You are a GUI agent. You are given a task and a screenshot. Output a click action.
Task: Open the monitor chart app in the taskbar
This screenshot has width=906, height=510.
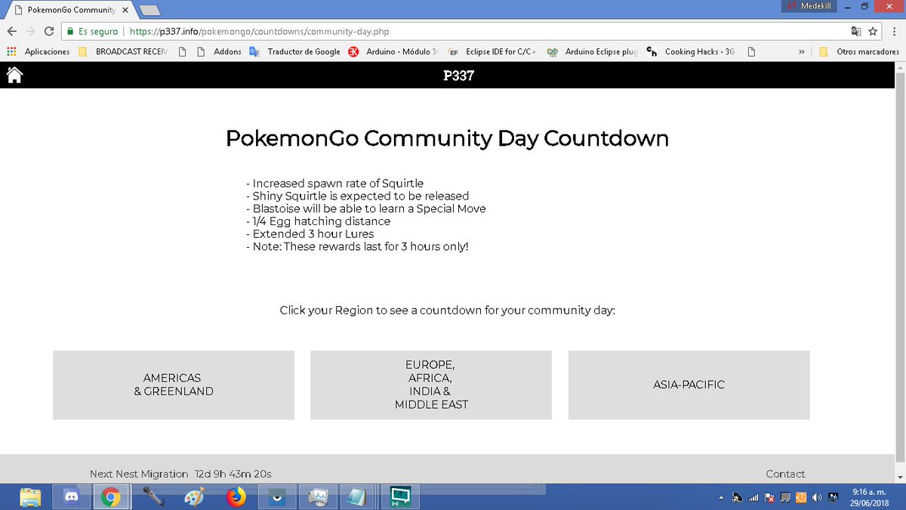click(x=318, y=496)
